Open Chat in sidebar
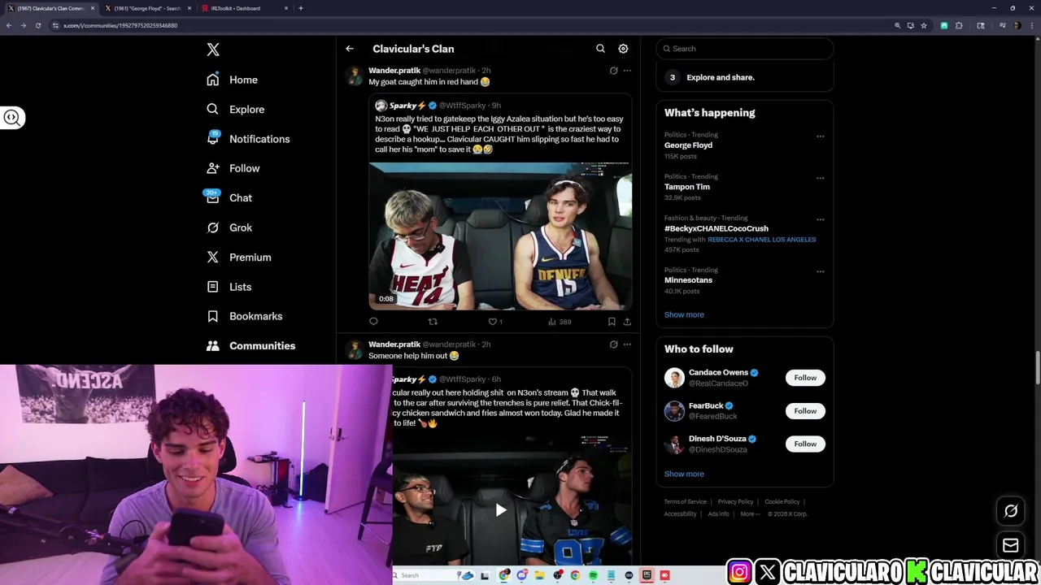 (x=229, y=197)
